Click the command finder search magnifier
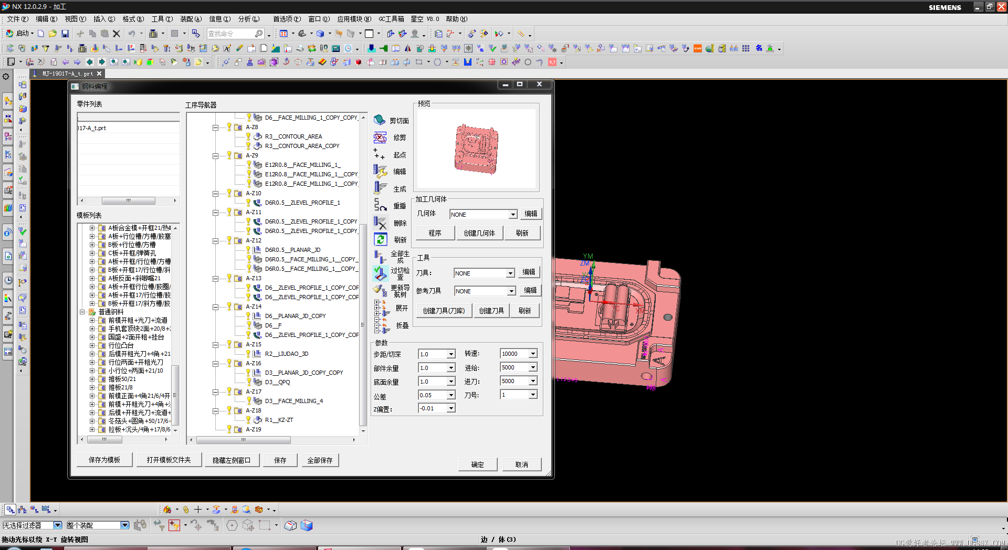This screenshot has width=1008, height=550. [x=259, y=34]
